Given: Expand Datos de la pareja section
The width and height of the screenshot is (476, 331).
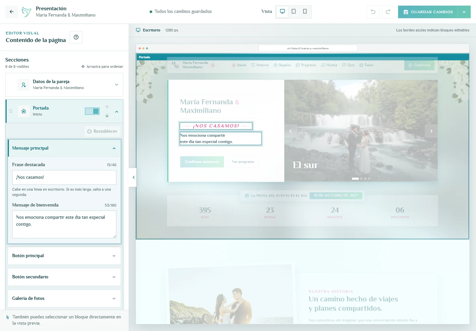Looking at the screenshot, I should [x=116, y=85].
